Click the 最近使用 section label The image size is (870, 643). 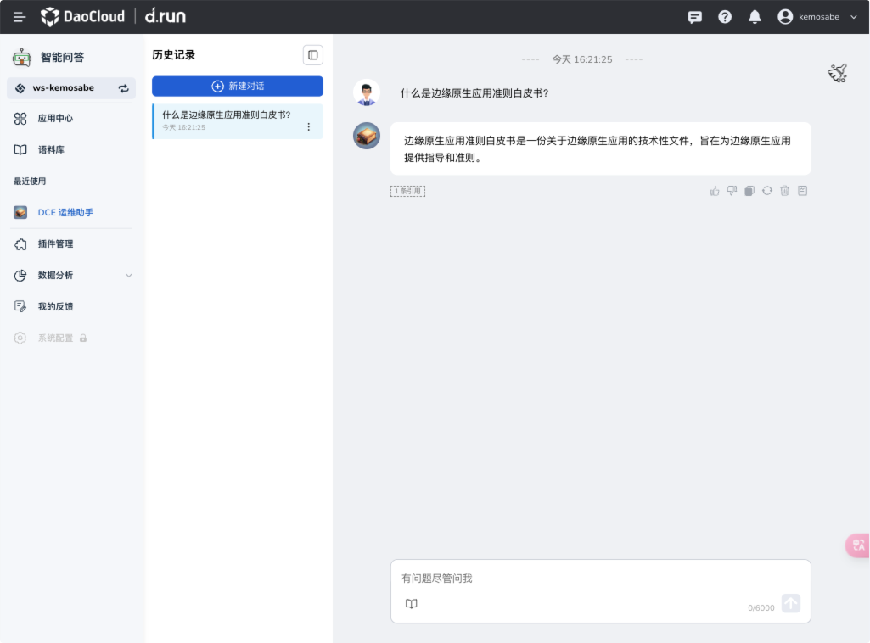[x=30, y=182]
